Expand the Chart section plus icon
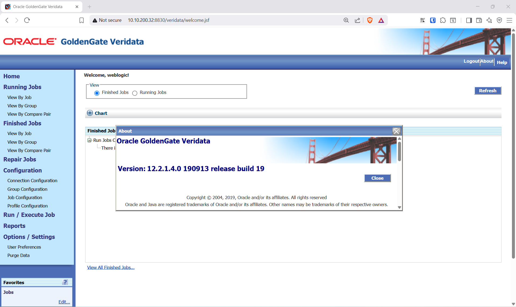 tap(90, 113)
